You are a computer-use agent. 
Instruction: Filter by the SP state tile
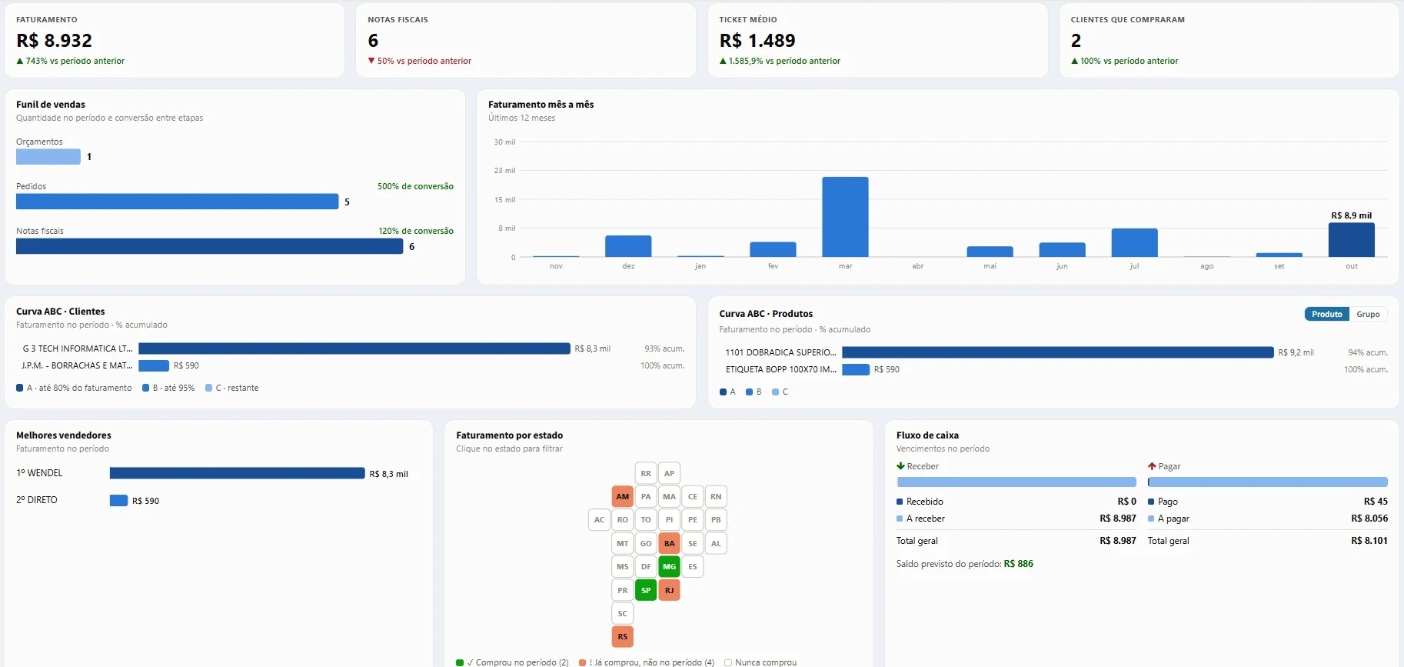(x=646, y=590)
